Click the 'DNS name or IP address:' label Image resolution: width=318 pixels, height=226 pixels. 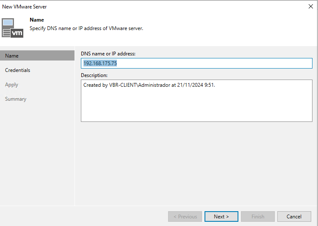pyautogui.click(x=108, y=54)
